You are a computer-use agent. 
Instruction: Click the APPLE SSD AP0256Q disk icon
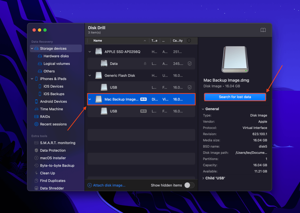[98, 52]
